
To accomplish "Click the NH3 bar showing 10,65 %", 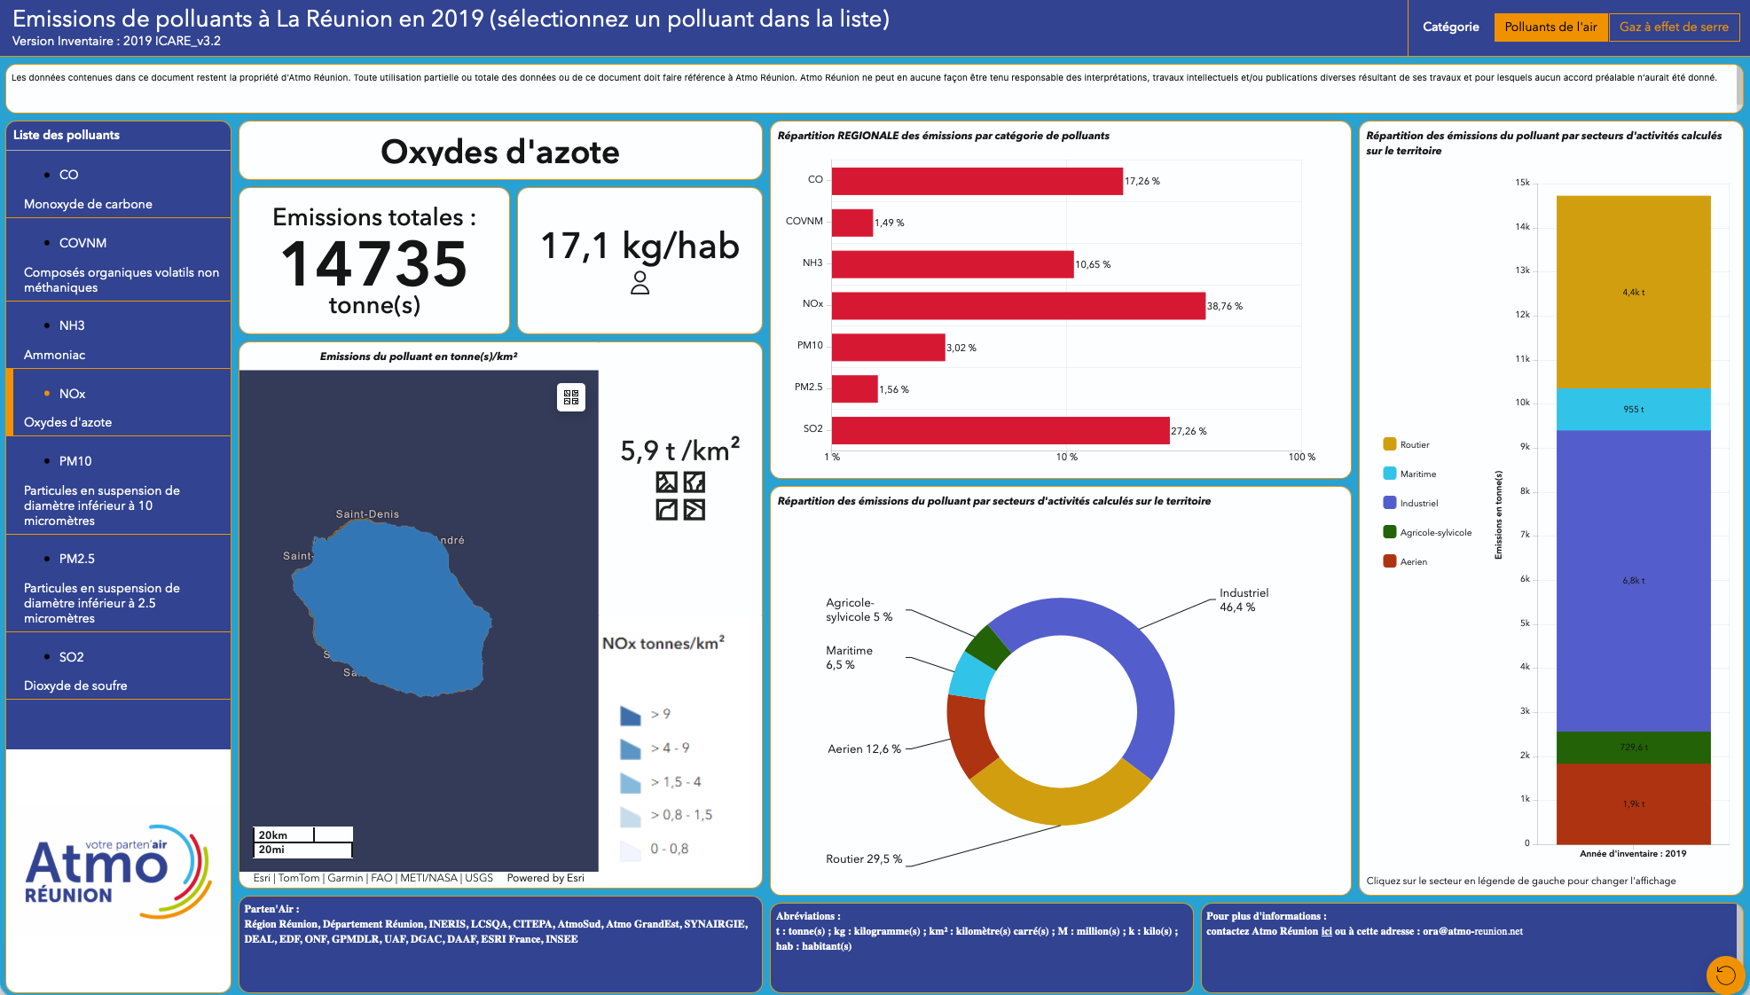I will 953,264.
